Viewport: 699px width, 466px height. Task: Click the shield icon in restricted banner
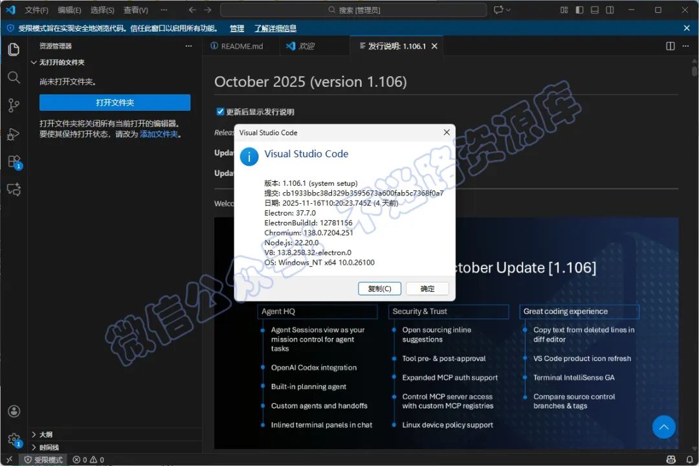coord(10,28)
